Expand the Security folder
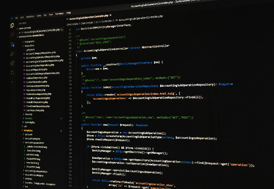This screenshot has width=274, height=189. (x=28, y=114)
